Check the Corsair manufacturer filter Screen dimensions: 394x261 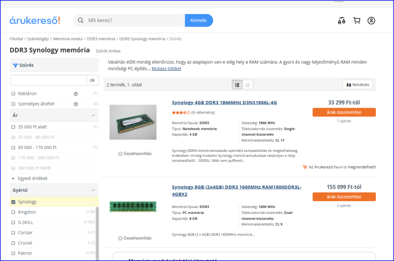[13, 233]
